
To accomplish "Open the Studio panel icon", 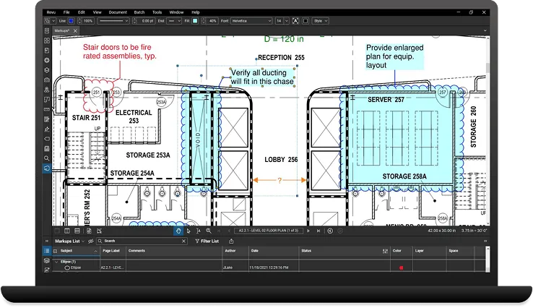I will (47, 149).
